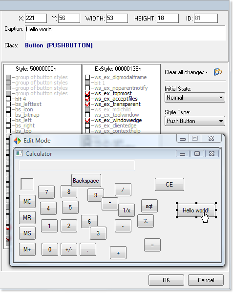233x293 pixels.
Task: Click the Y position input field
Action: coord(69,19)
